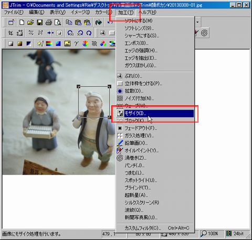Click the blur toolbar icon beside rotation icons
252x240 pixels.
click(102, 33)
